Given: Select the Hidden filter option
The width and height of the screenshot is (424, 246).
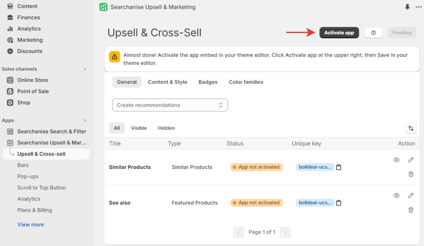Looking at the screenshot, I should point(166,128).
